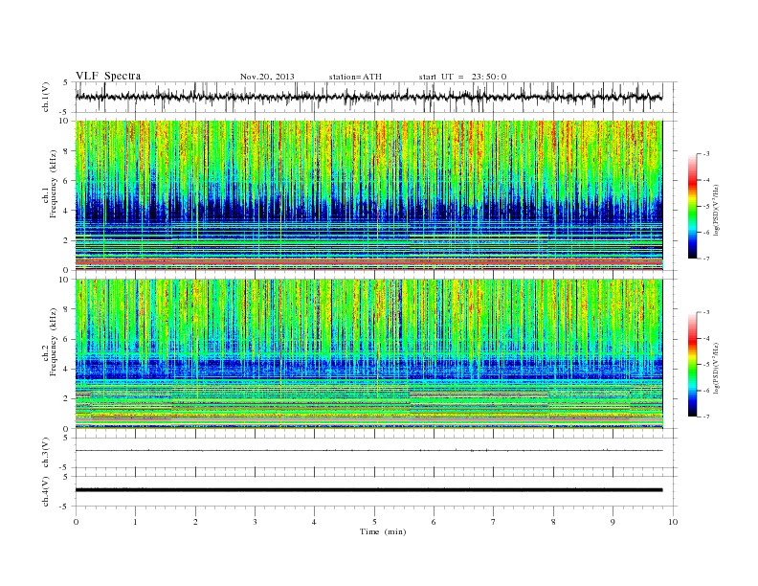Click the "station=ATH" header label
This screenshot has height=586, width=758.
point(355,77)
